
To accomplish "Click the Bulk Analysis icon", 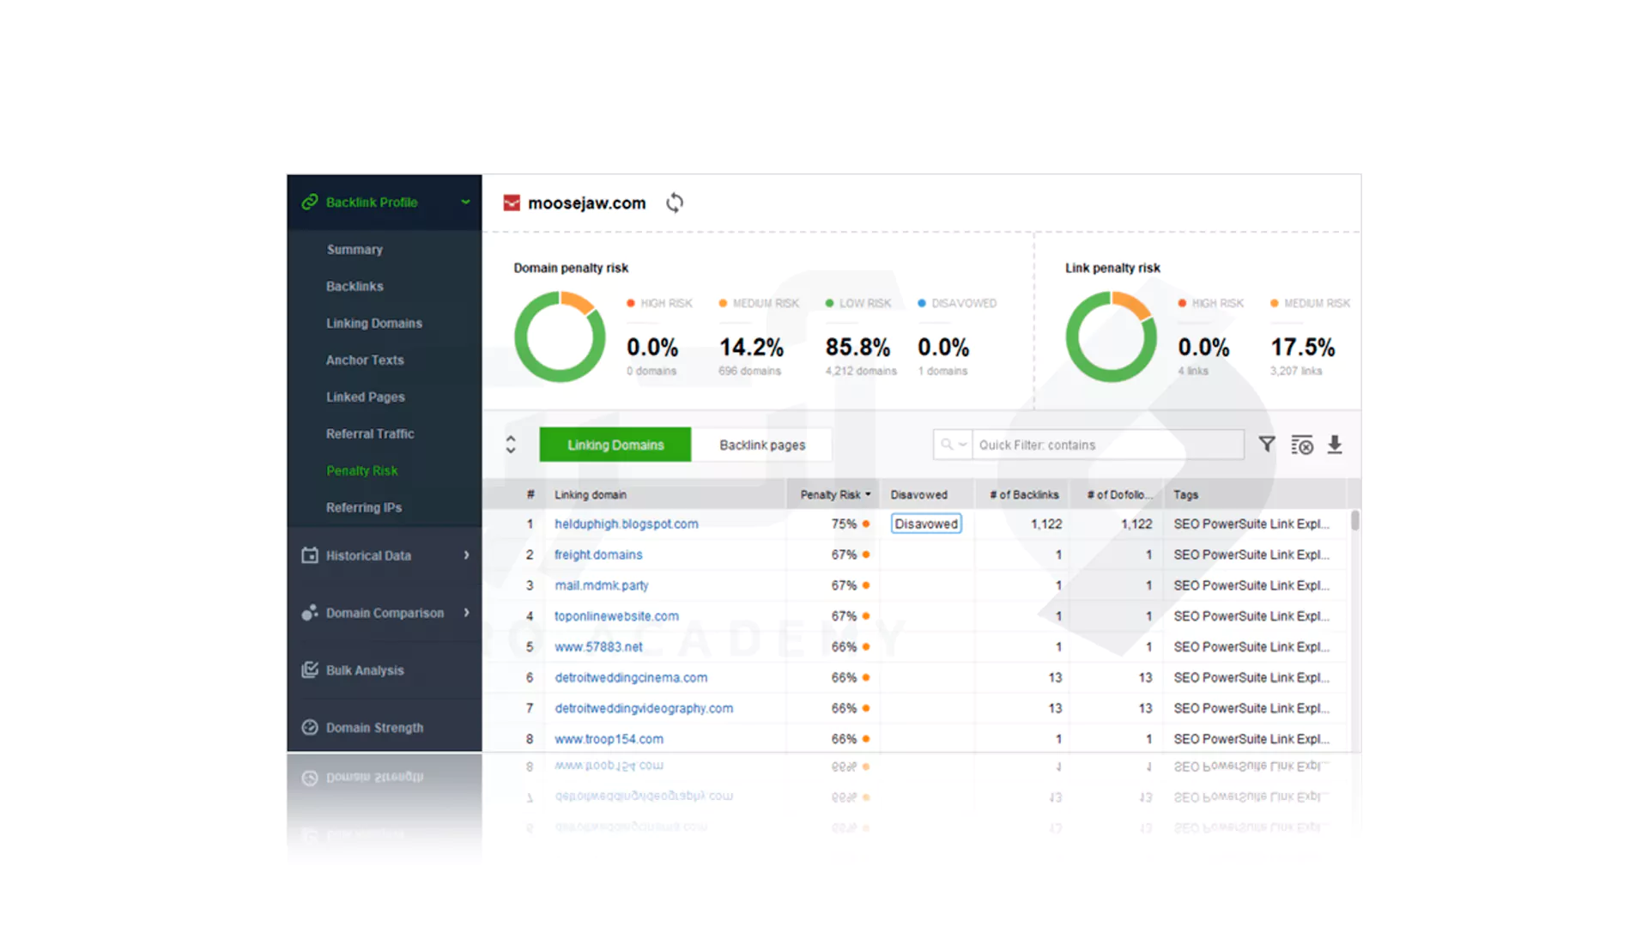I will (310, 670).
